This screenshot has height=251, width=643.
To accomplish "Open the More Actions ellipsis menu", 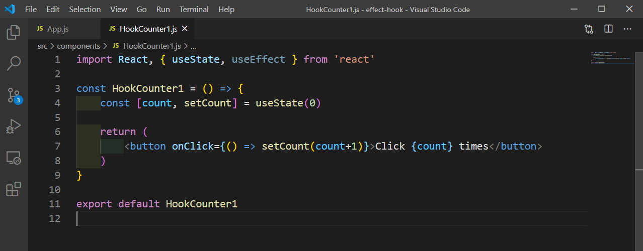I will point(627,29).
